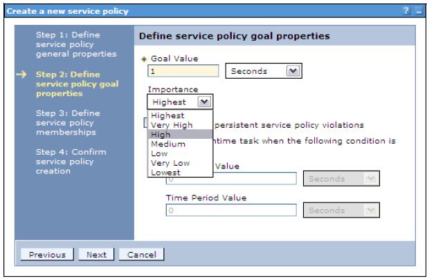Screen dimensions: 427x279
Task: Open the disabled Seconds dropdown above Time Period
Action: click(341, 178)
